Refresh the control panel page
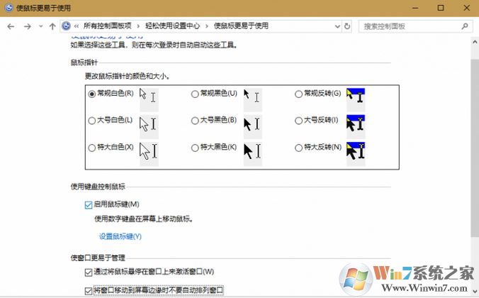This screenshot has height=298, width=479. [347, 27]
